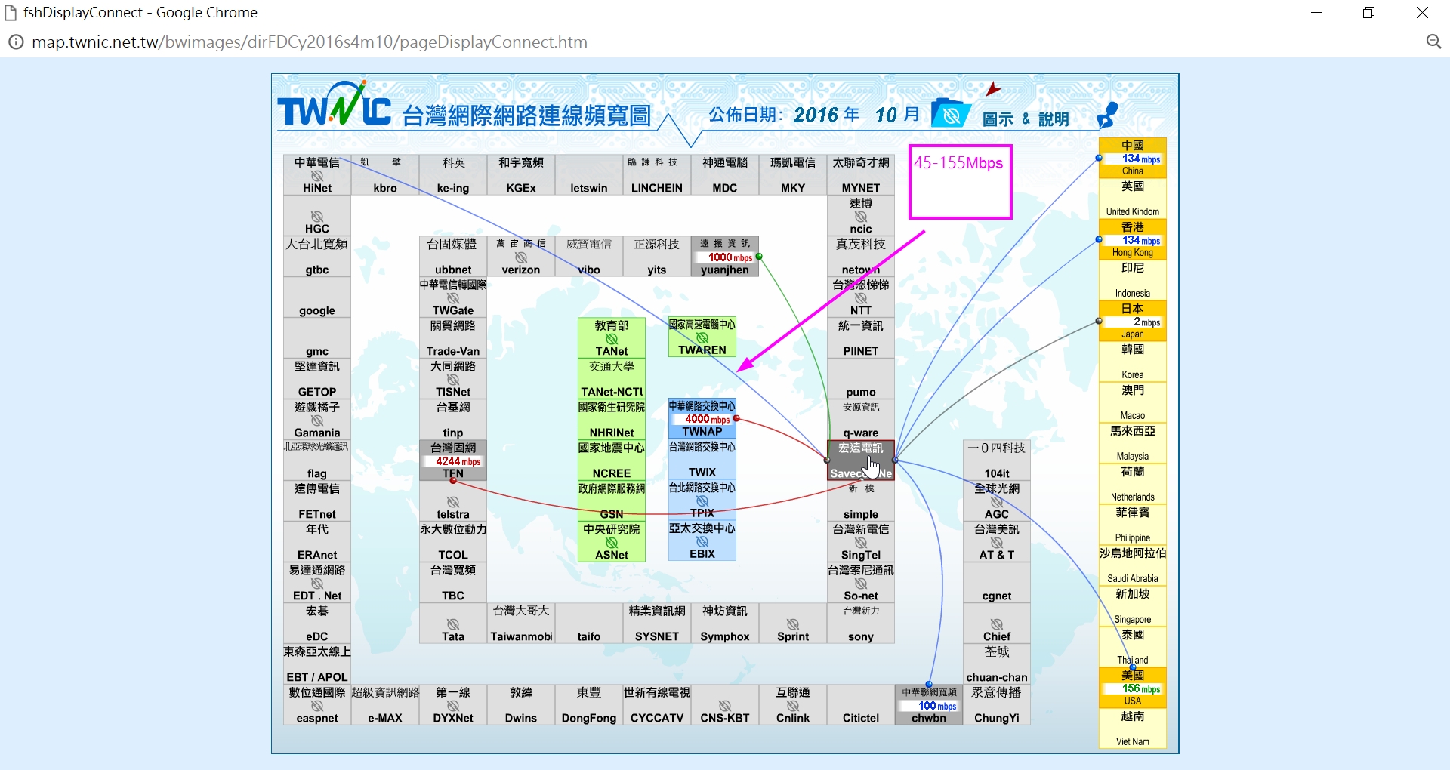The width and height of the screenshot is (1450, 770).
Task: Select the Indonesia country cell
Action: coord(1133,280)
